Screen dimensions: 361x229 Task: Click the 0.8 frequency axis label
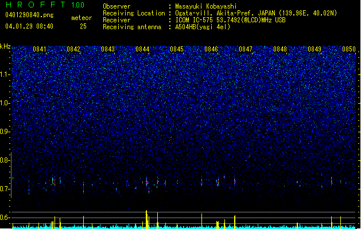point(5,160)
